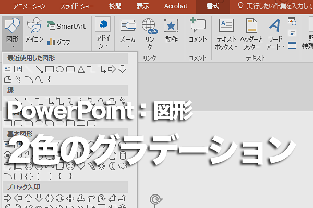
Task: Select the cylinder shape in basic shapes
Action: [123, 155]
